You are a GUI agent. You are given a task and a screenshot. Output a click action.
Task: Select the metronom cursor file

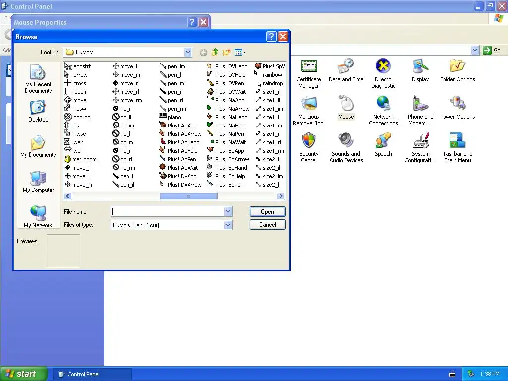click(x=80, y=159)
